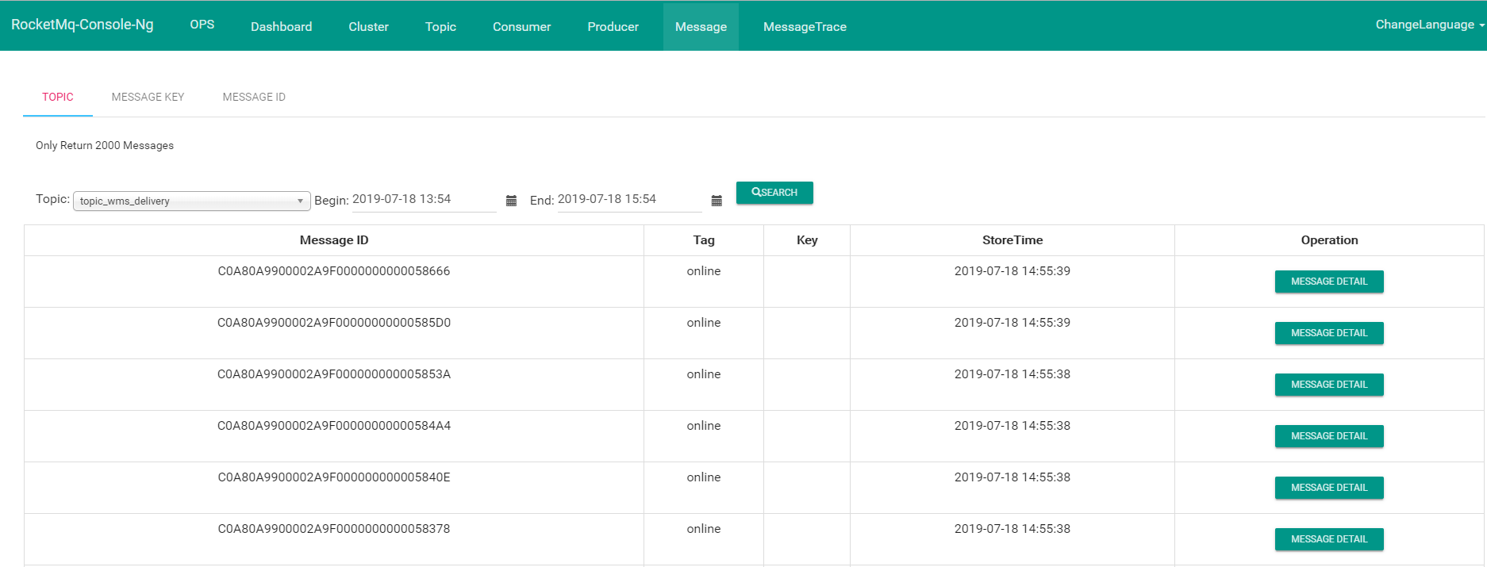Open the Topic nav page

coord(440,26)
